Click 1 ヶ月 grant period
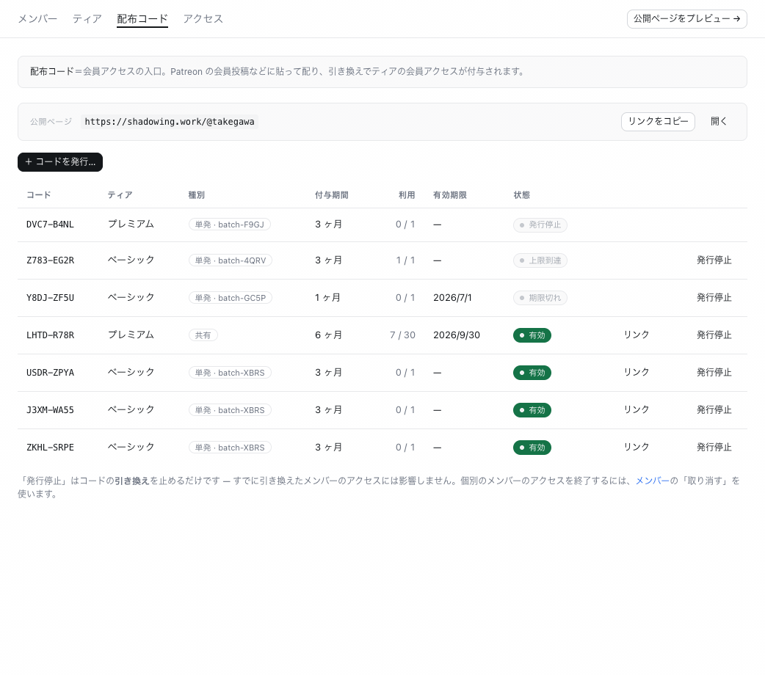 pos(327,297)
